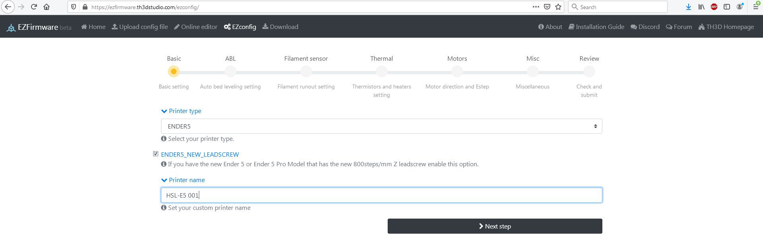Toggle the browser sidebar
This screenshot has height=242, width=763.
tap(727, 7)
